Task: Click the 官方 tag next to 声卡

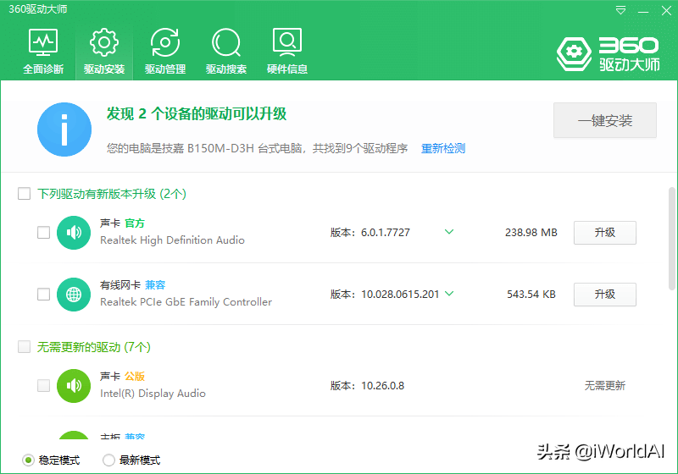Action: 135,223
